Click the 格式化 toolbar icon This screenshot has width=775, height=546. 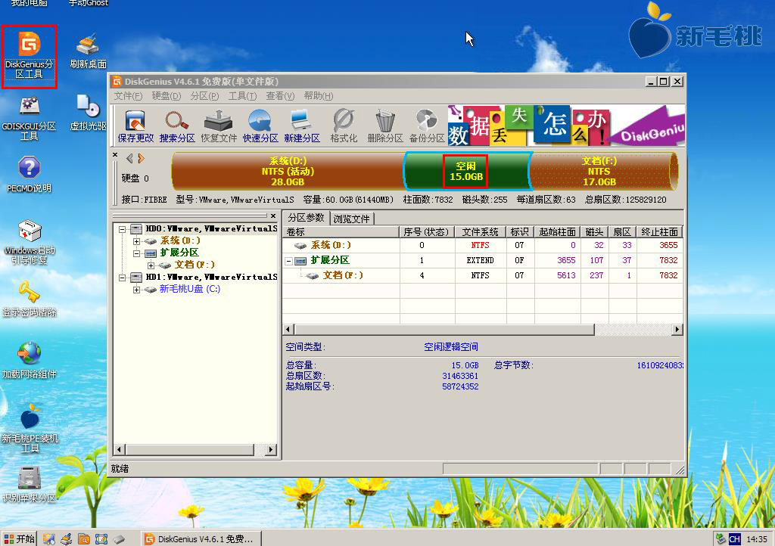click(x=344, y=126)
